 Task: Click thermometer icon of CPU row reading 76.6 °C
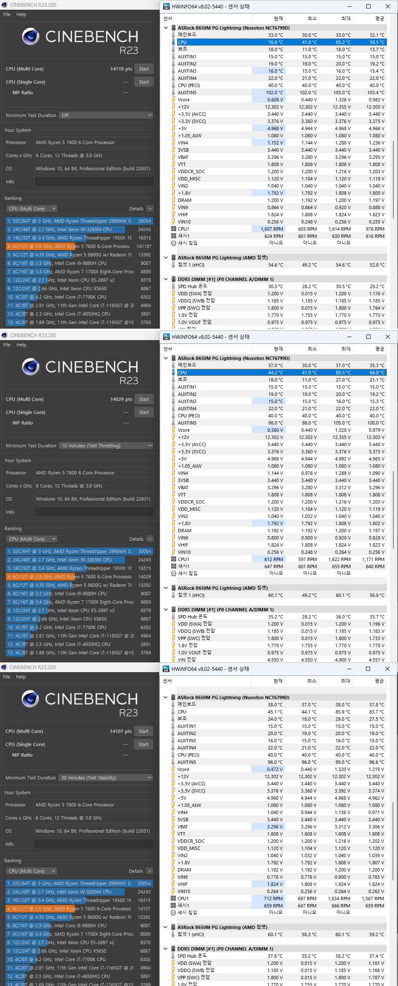(173, 42)
